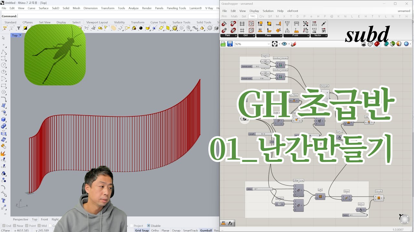Click the Select Surfaces icon in Rhino toolbar
Image resolution: width=414 pixels, height=232 pixels.
point(161,28)
